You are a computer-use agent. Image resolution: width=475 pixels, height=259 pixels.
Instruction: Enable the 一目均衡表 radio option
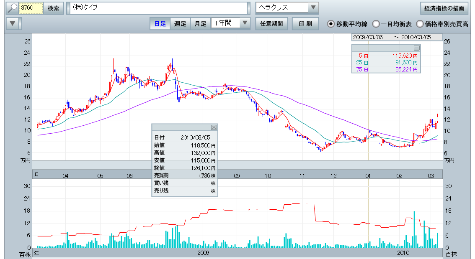pyautogui.click(x=376, y=24)
